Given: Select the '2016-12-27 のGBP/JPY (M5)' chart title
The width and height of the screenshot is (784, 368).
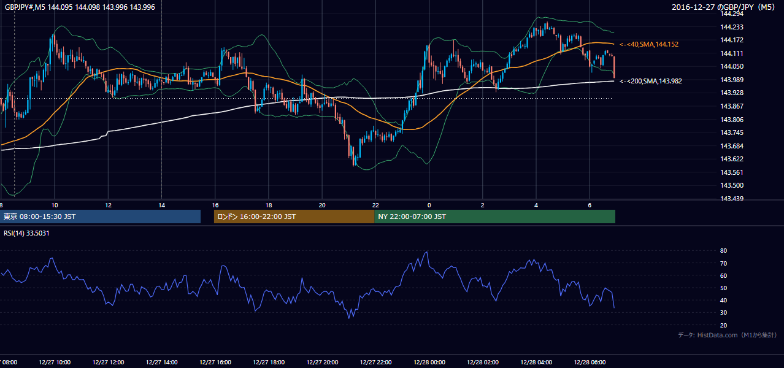Looking at the screenshot, I should point(724,7).
